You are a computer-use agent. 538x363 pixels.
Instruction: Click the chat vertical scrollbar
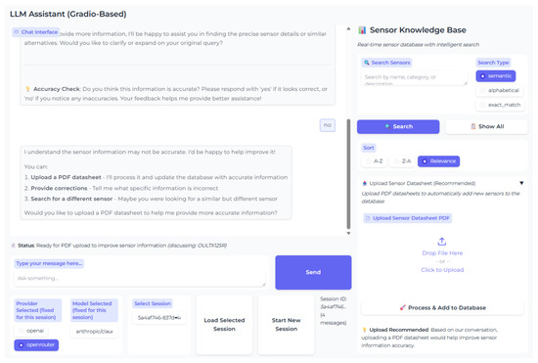point(348,173)
